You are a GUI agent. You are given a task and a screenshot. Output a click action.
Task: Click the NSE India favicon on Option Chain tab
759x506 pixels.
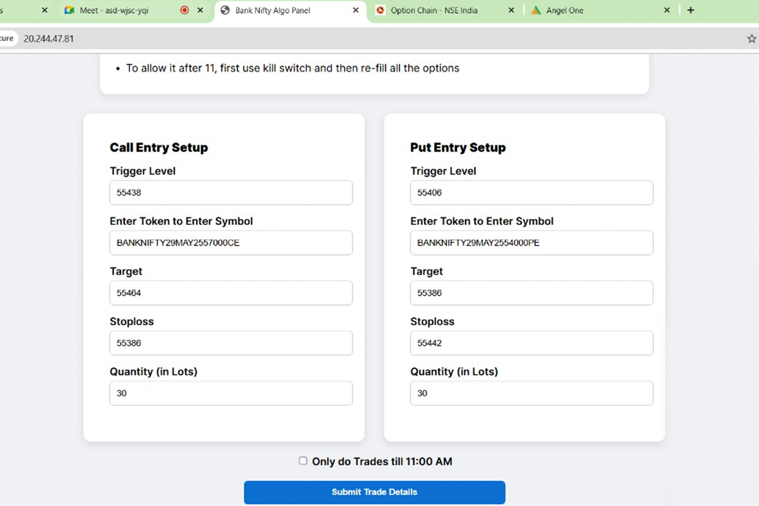[380, 10]
